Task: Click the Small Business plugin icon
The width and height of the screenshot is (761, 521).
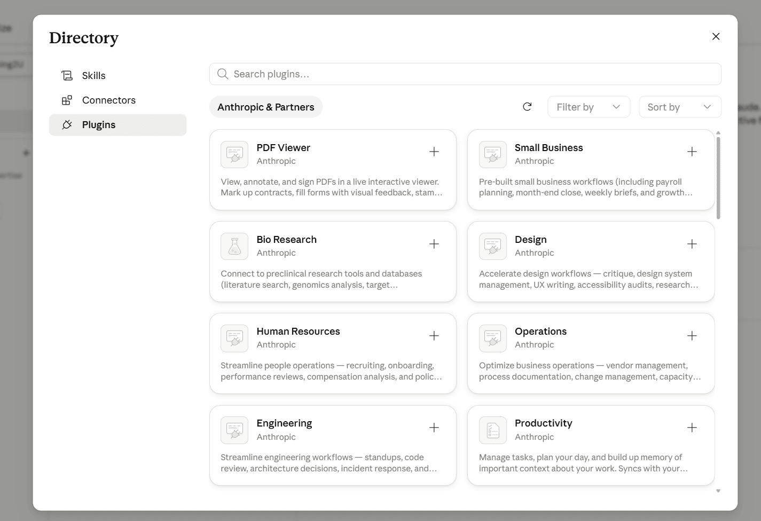Action: tap(493, 155)
